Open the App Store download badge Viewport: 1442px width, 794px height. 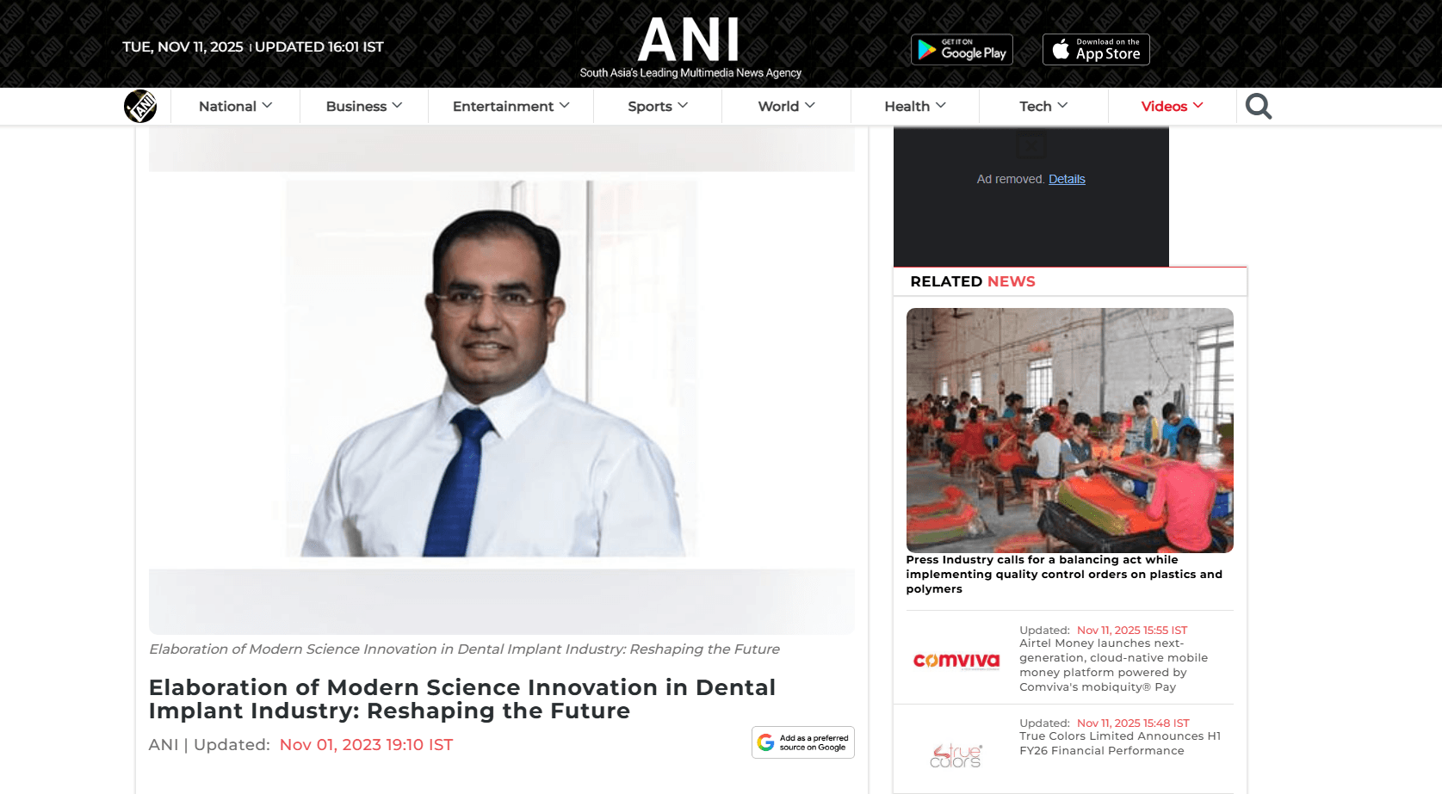tap(1096, 50)
